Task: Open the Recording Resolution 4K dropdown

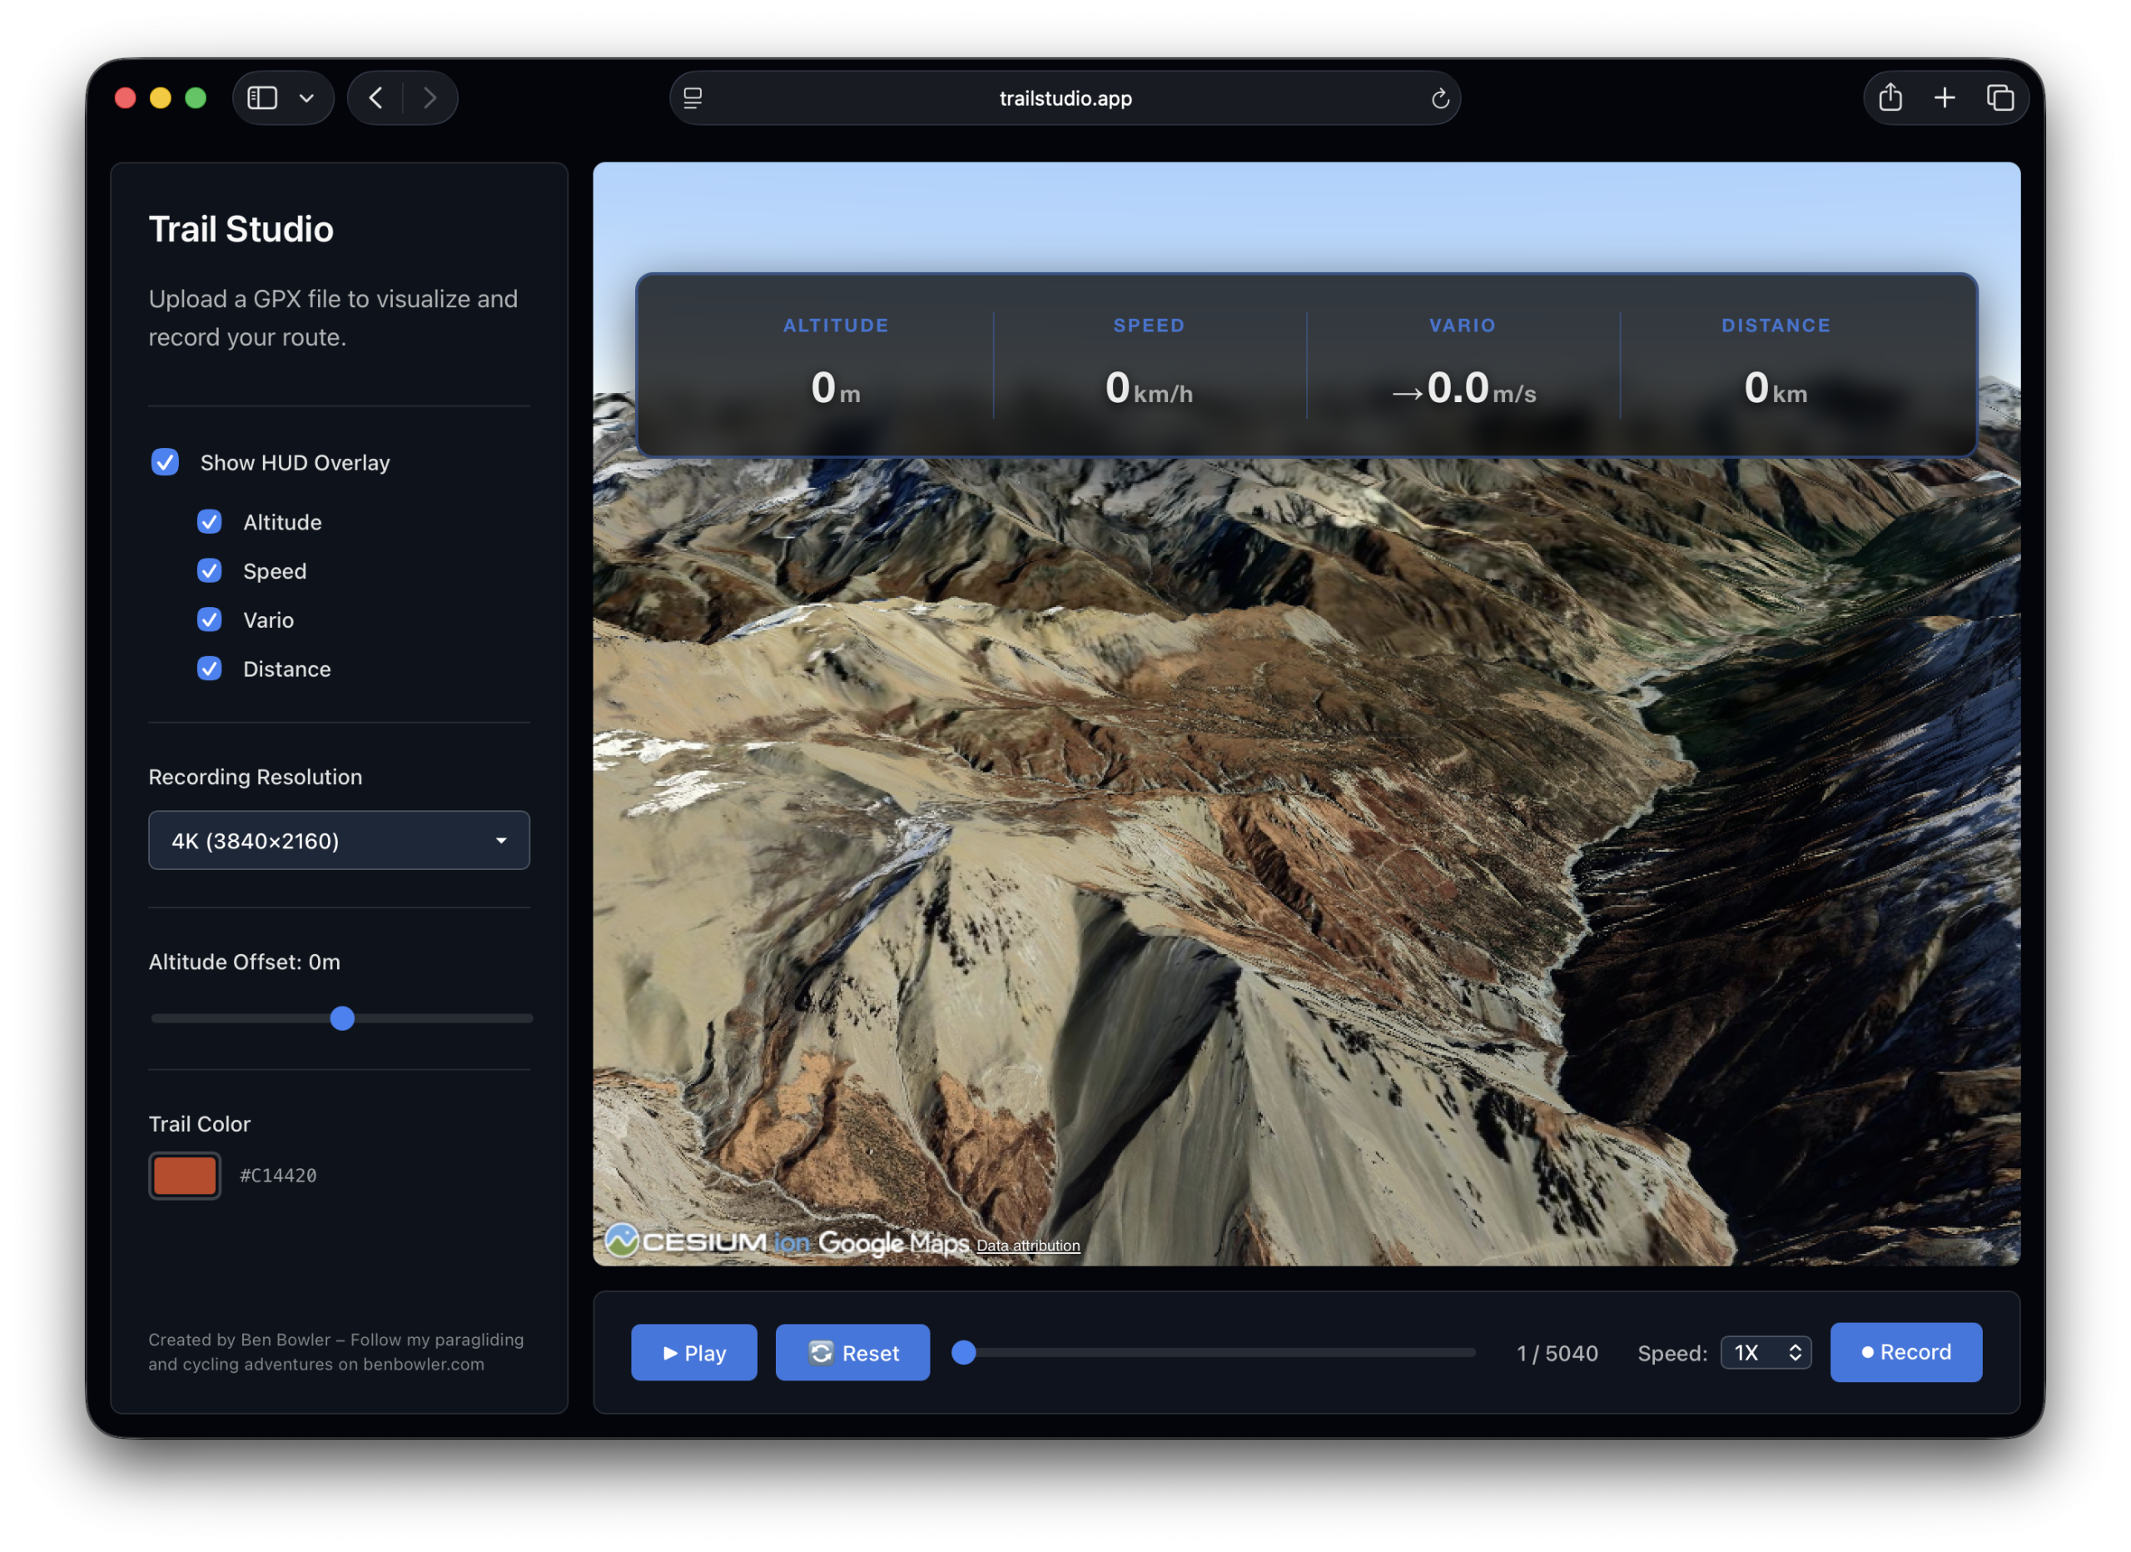Action: (339, 840)
